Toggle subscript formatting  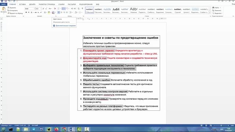(x=38, y=12)
